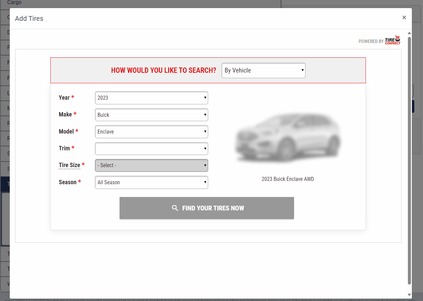Click the Season field label
423x301 pixels.
point(67,182)
